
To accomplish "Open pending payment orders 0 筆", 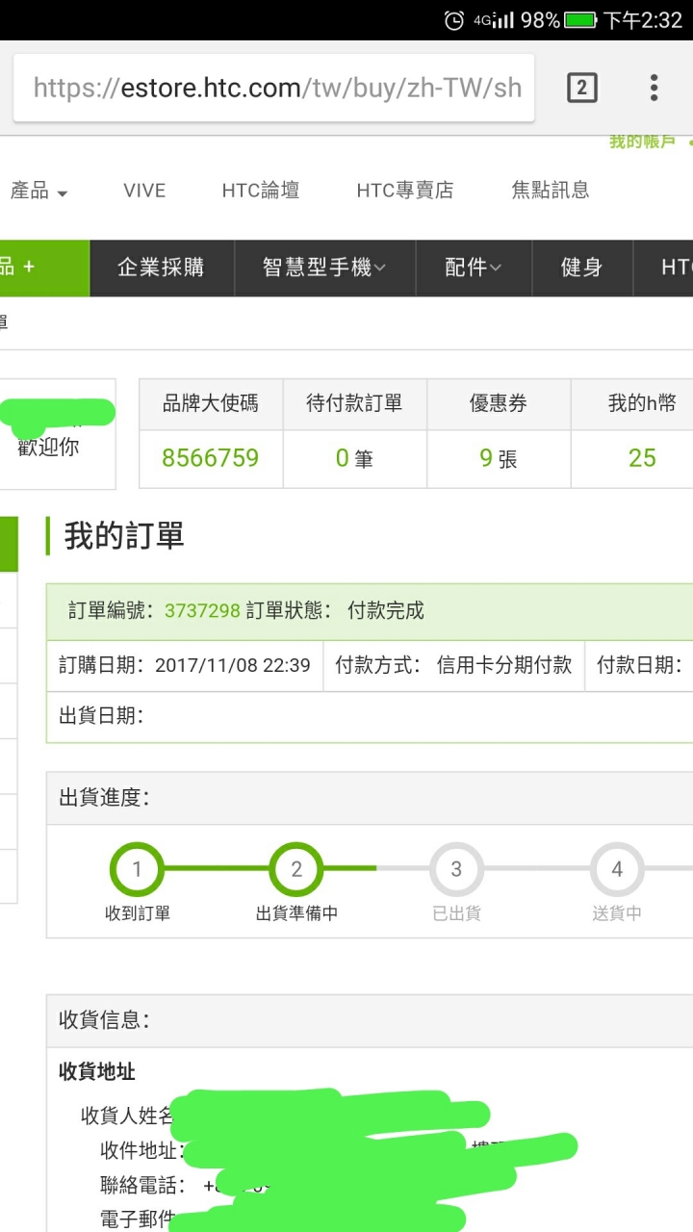I will point(354,458).
